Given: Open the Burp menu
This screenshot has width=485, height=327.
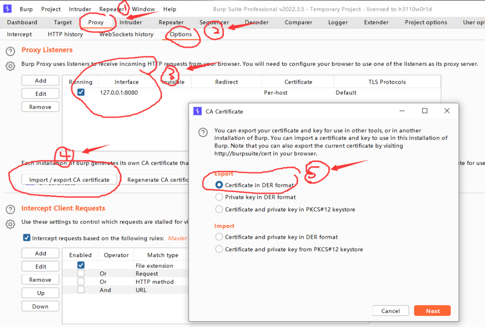Looking at the screenshot, I should coord(26,9).
